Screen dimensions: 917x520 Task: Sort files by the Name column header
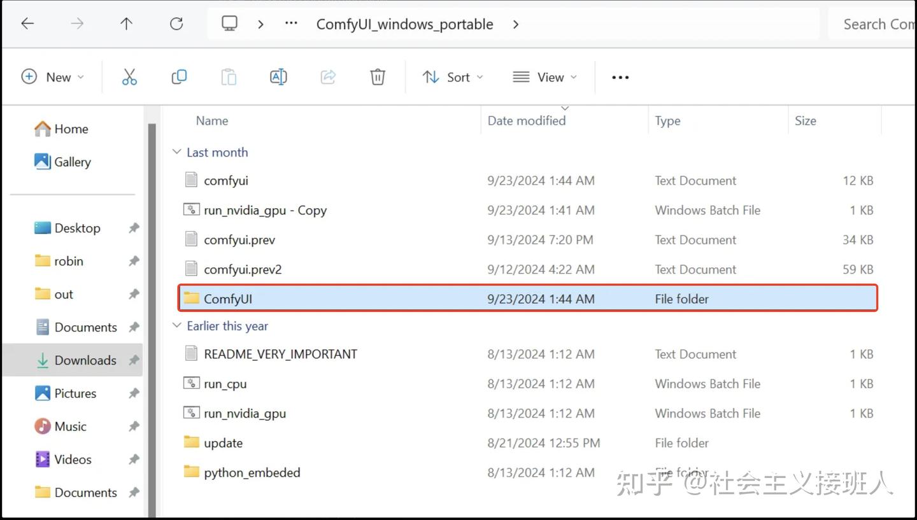(x=212, y=120)
